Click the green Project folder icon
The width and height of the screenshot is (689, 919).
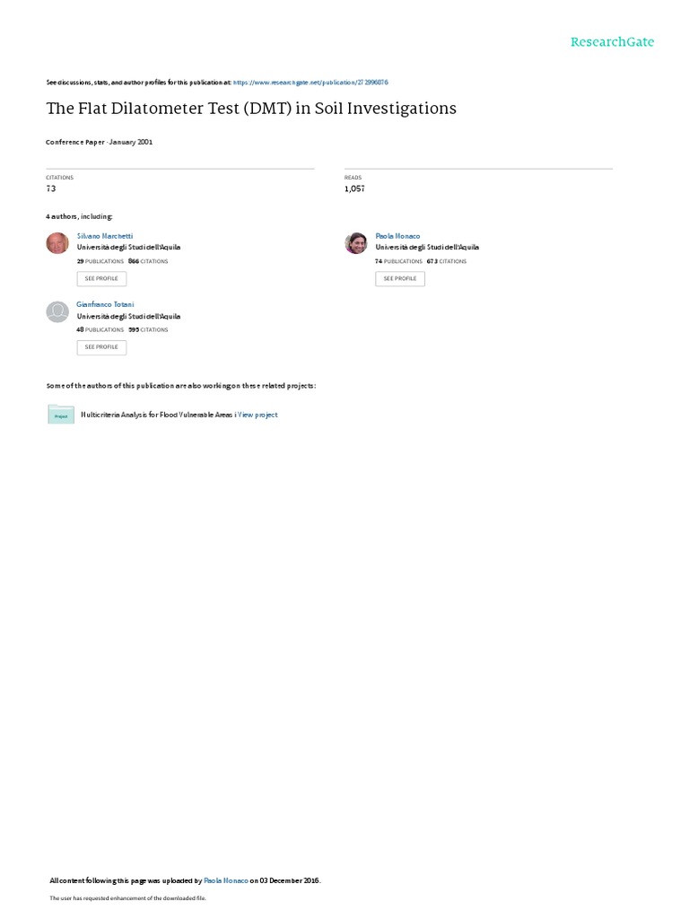61,414
